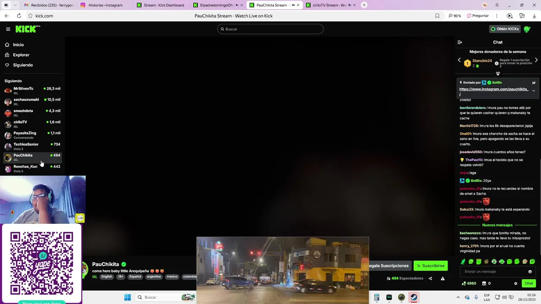Open browser downloads icon
This screenshot has width=541, height=304.
click(534, 16)
